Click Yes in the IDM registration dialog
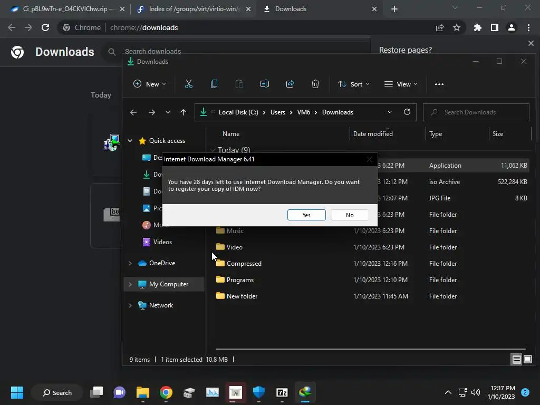This screenshot has width=540, height=405. 306,215
